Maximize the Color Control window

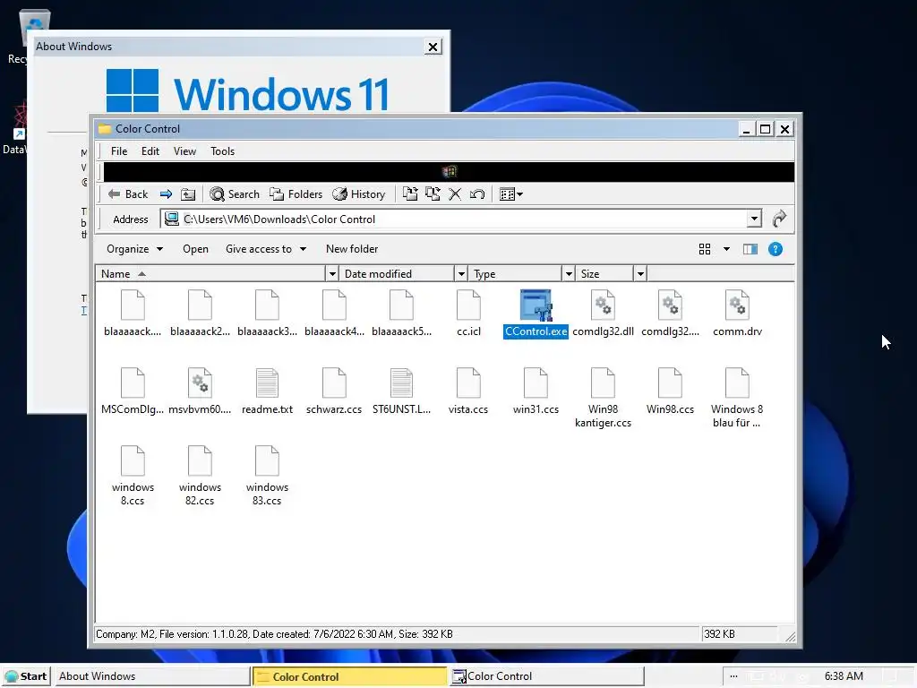[x=765, y=129]
